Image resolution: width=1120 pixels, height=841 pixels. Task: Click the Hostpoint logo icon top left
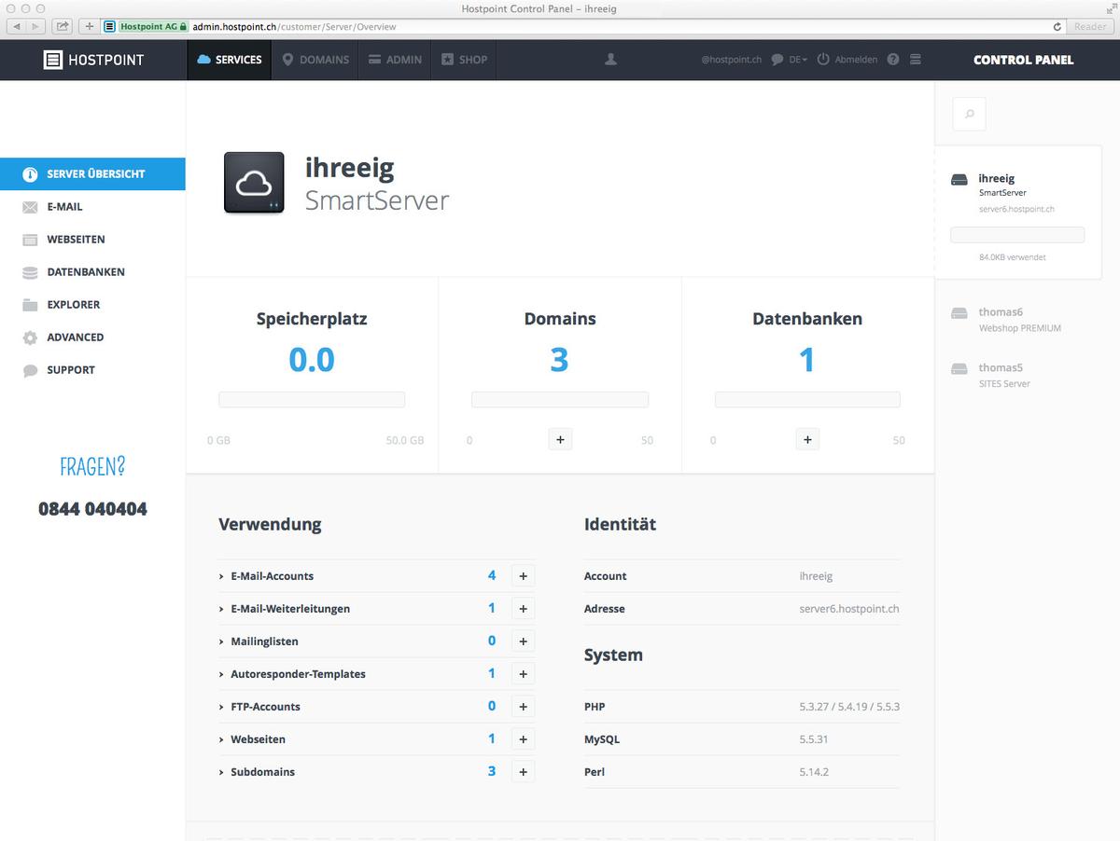click(x=51, y=59)
